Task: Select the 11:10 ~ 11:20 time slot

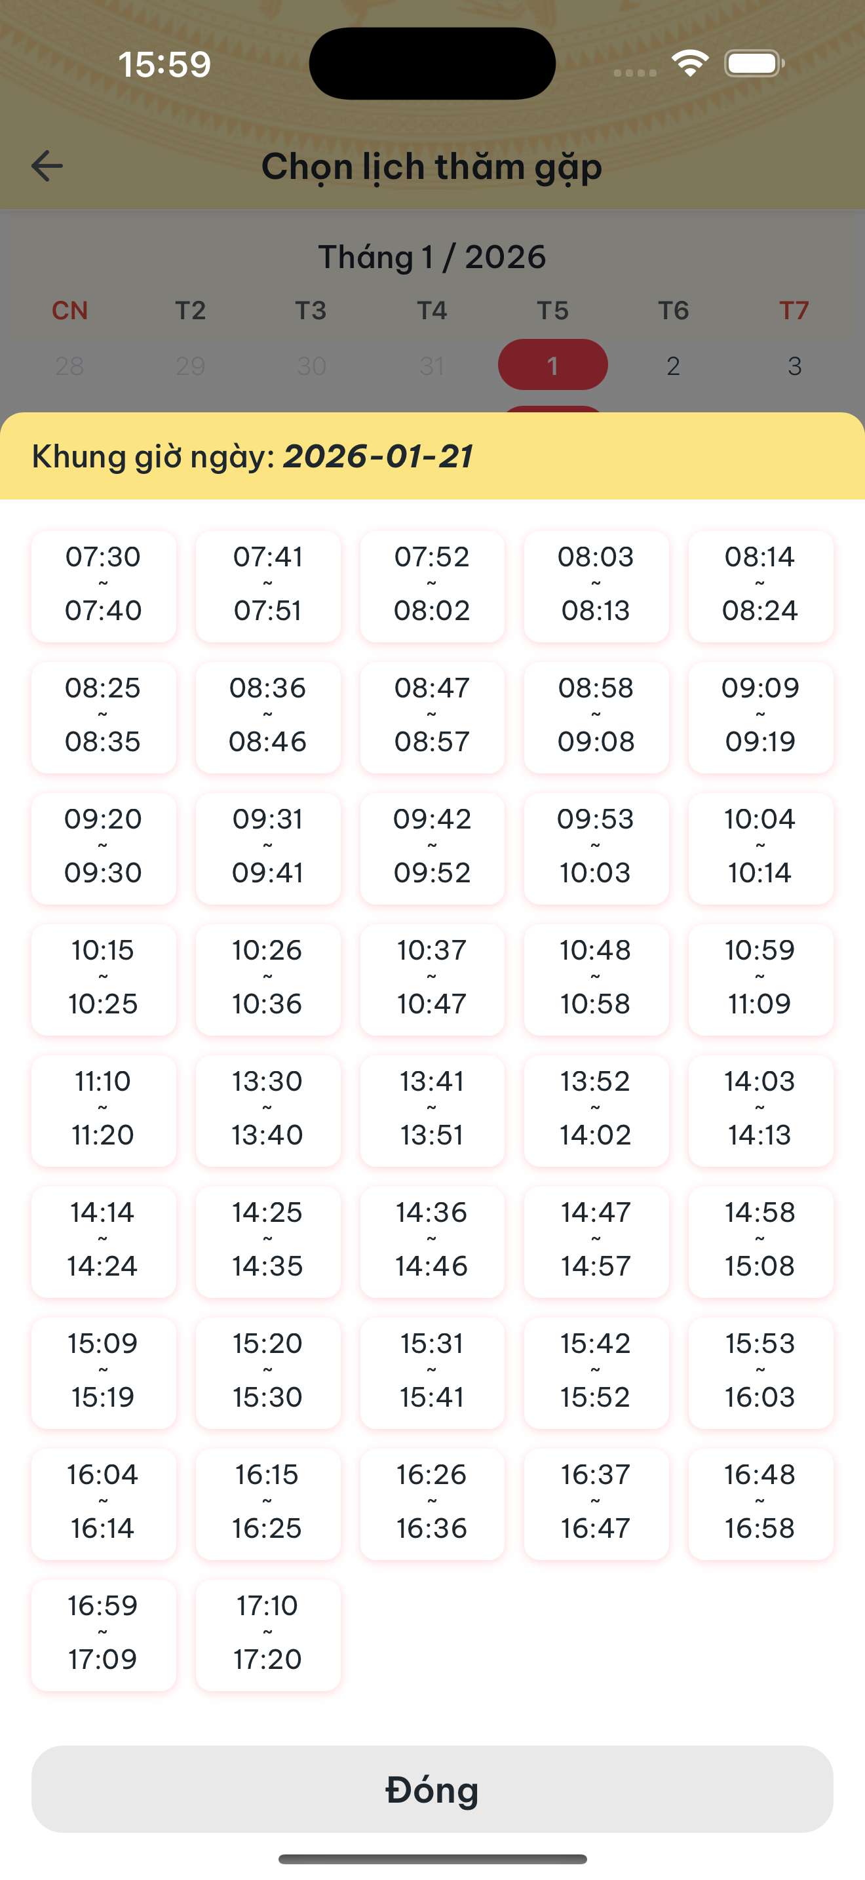Action: click(x=103, y=1108)
